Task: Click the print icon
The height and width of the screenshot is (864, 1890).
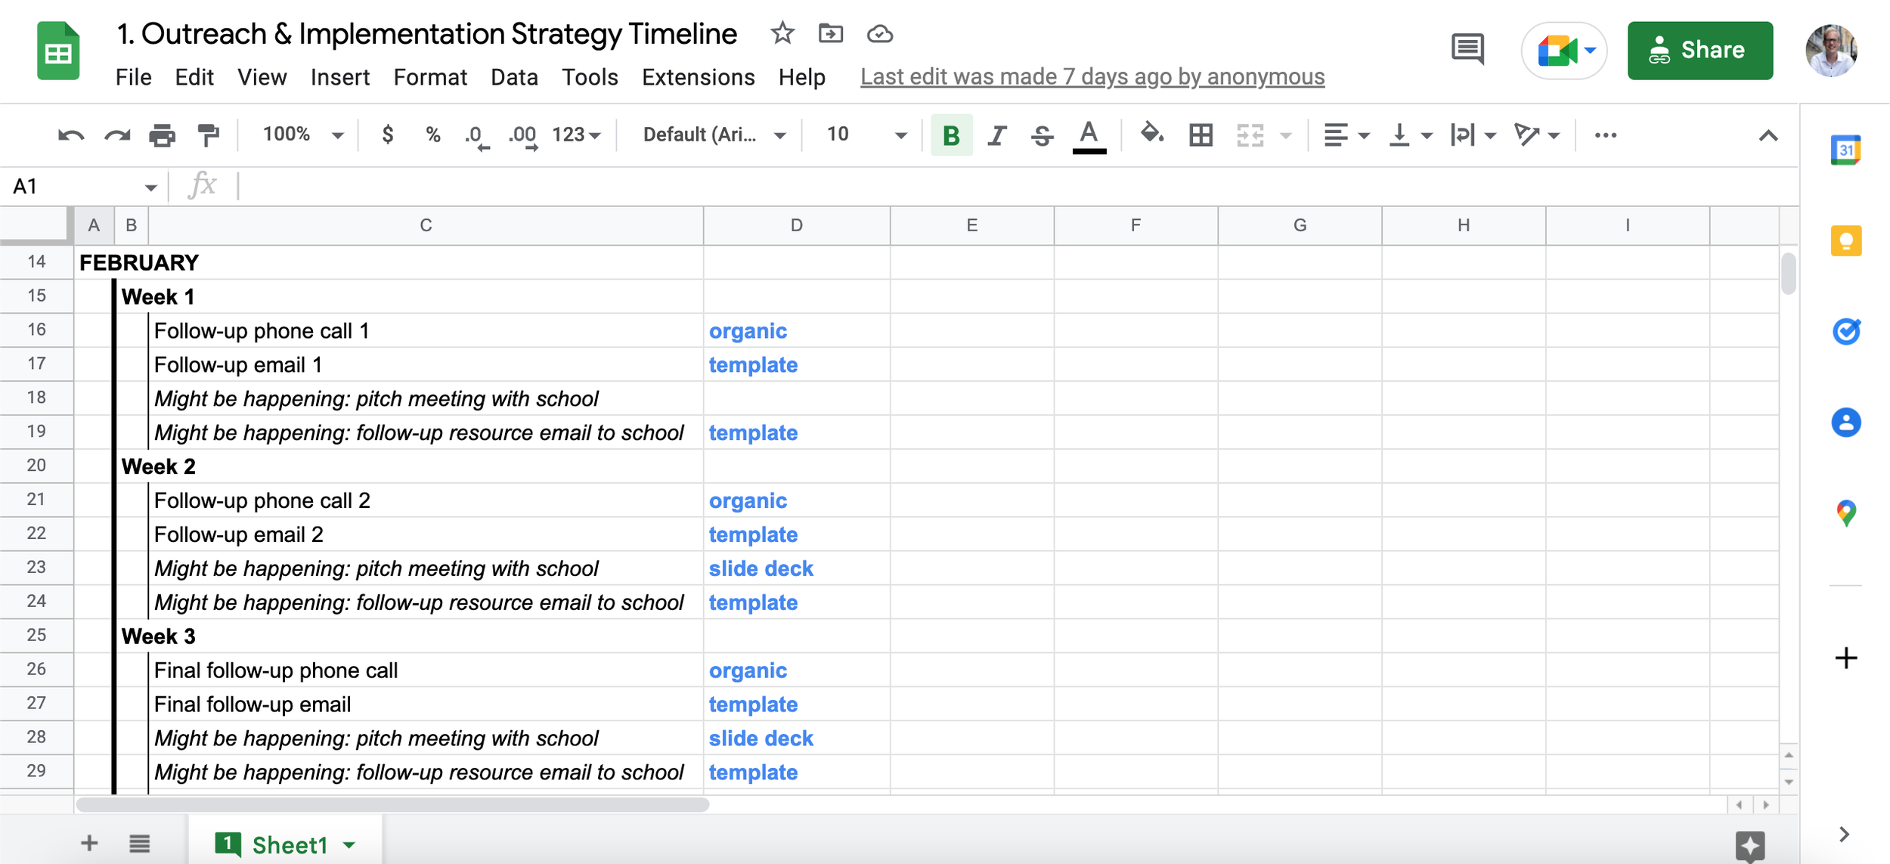Action: point(162,135)
